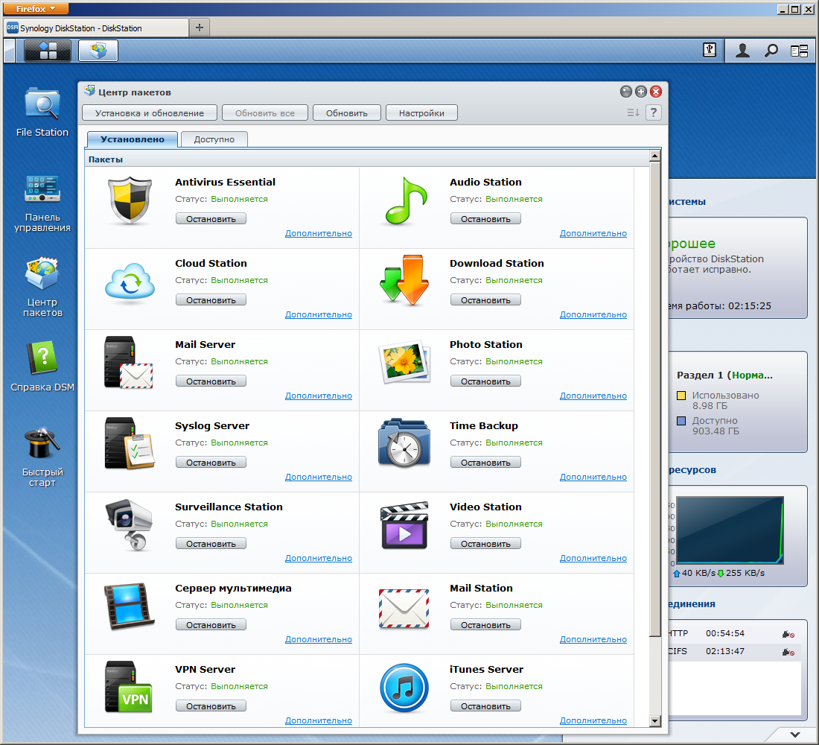Stop Cloud Station with Остановить

click(211, 300)
